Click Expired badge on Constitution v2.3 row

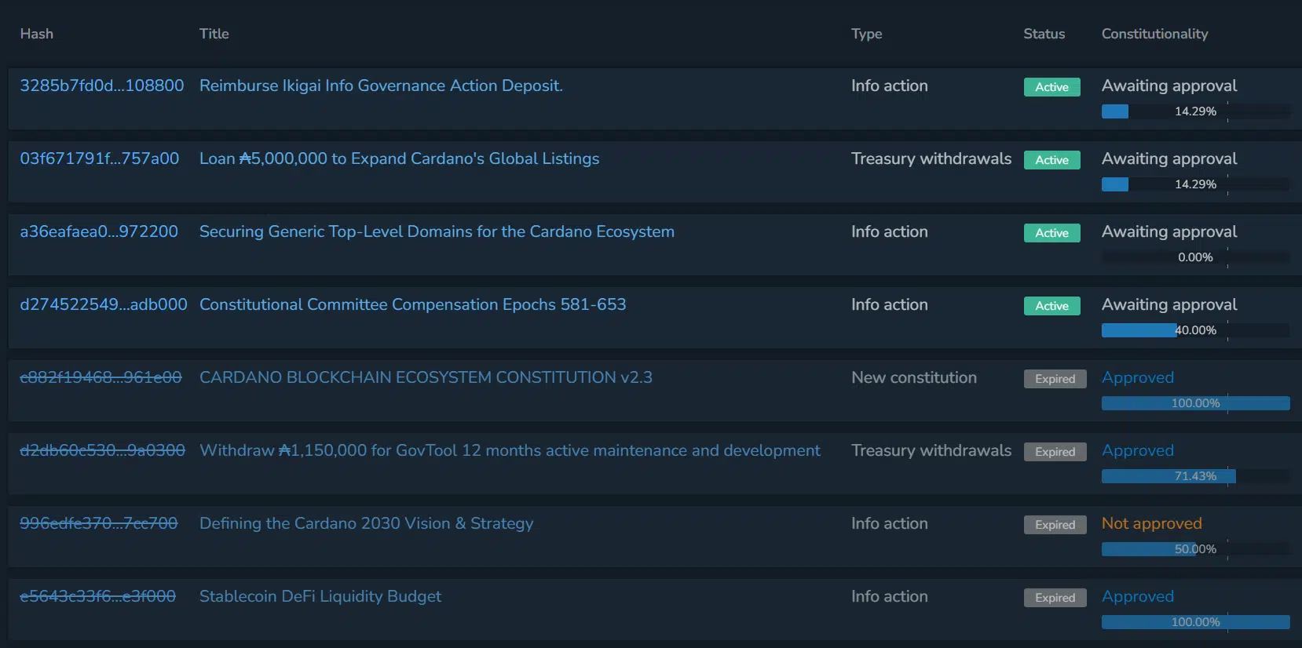1055,379
